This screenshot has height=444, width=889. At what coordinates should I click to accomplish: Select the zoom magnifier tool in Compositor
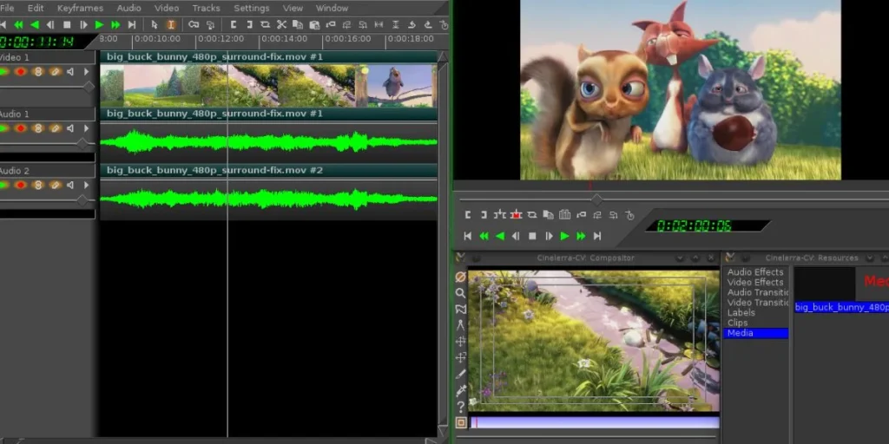pos(460,293)
